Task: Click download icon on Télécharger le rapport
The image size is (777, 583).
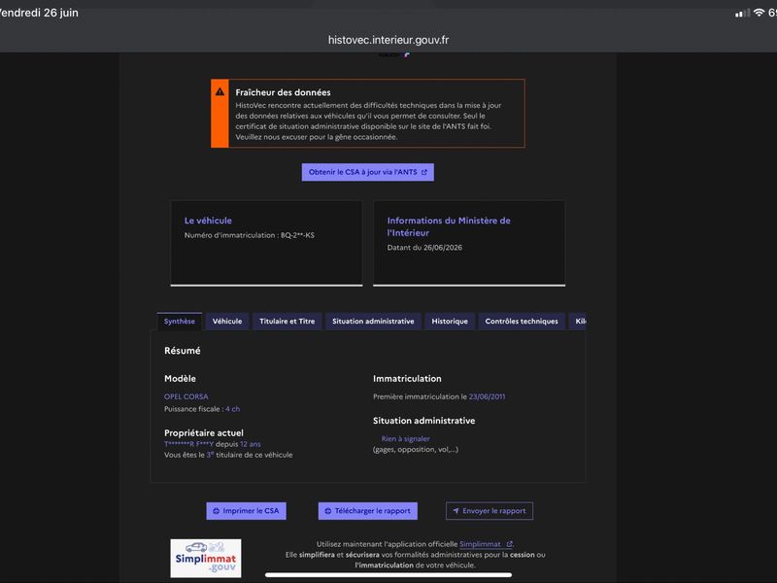Action: tap(328, 511)
